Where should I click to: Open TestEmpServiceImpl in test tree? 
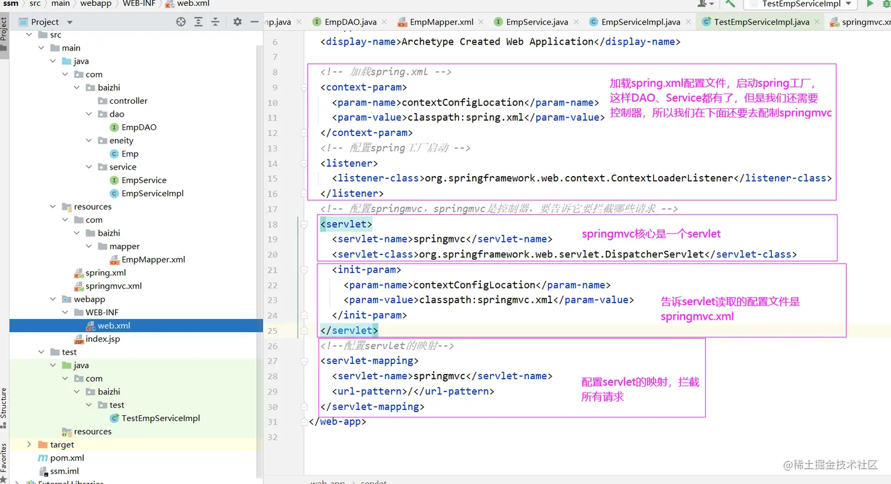(160, 418)
